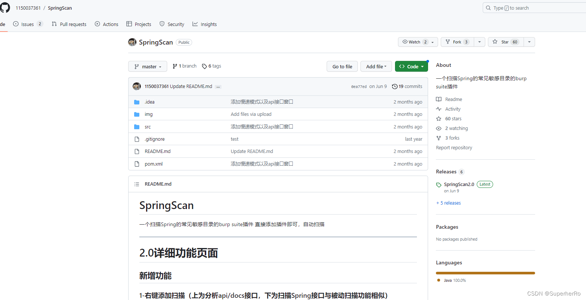
Task: Open the .gitignore file
Action: [x=155, y=139]
